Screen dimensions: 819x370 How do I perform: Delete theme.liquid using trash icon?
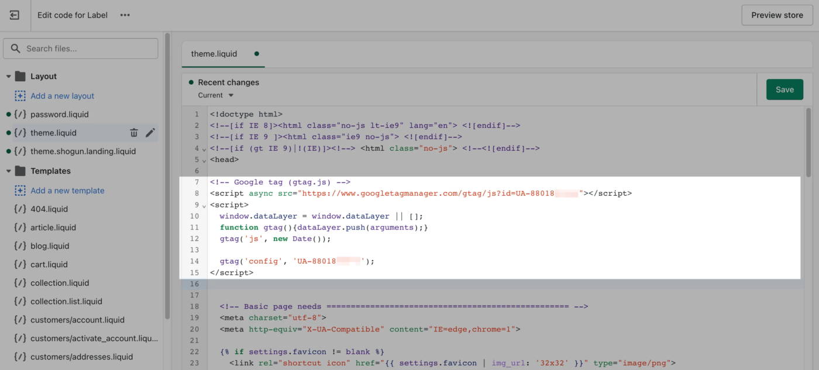(x=134, y=133)
